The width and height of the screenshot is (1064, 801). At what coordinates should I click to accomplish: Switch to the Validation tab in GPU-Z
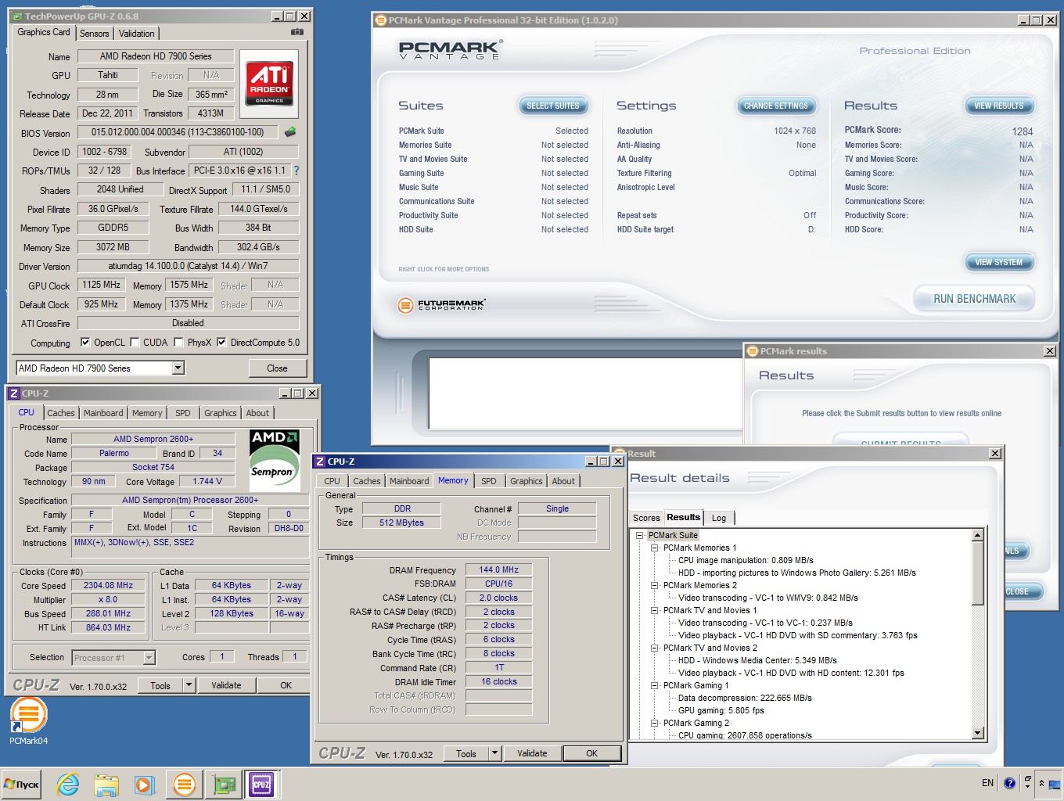[x=136, y=34]
